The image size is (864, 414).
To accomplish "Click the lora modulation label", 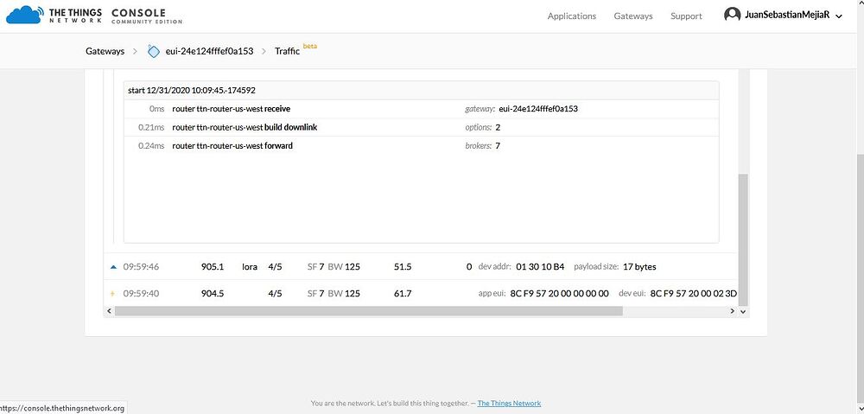I will tap(250, 267).
